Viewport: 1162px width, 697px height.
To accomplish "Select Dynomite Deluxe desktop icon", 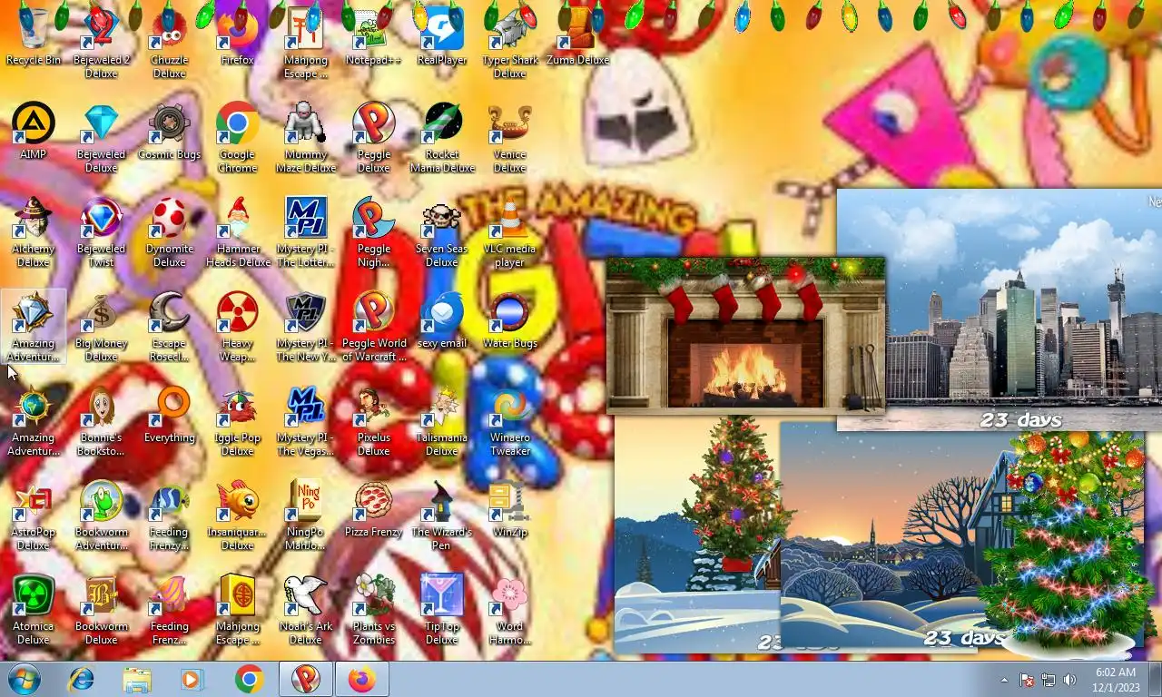I will 170,231.
